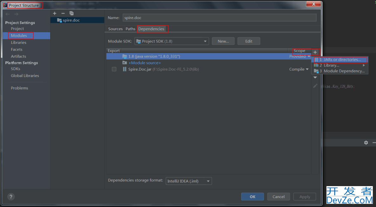Image resolution: width=376 pixels, height=207 pixels.
Task: Click the module Name input field
Action: click(219, 18)
